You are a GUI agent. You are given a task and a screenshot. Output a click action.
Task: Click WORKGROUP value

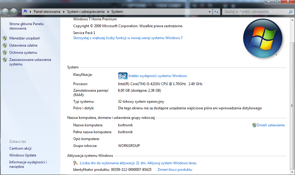click(129, 146)
